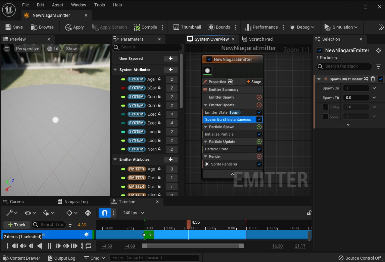
Task: Switch to the Curves tab
Action: [x=13, y=202]
